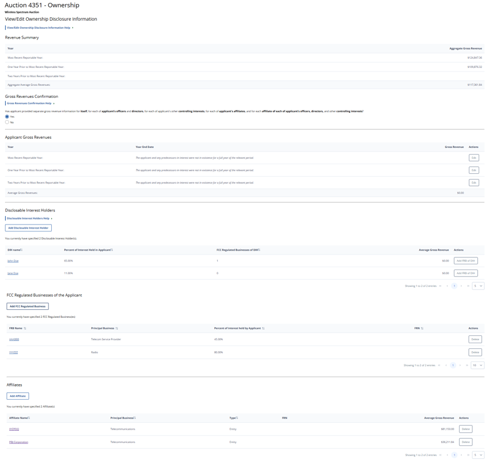The image size is (489, 463).
Task: Click Add Disclosable Interest Holder button
Action: [x=28, y=228]
